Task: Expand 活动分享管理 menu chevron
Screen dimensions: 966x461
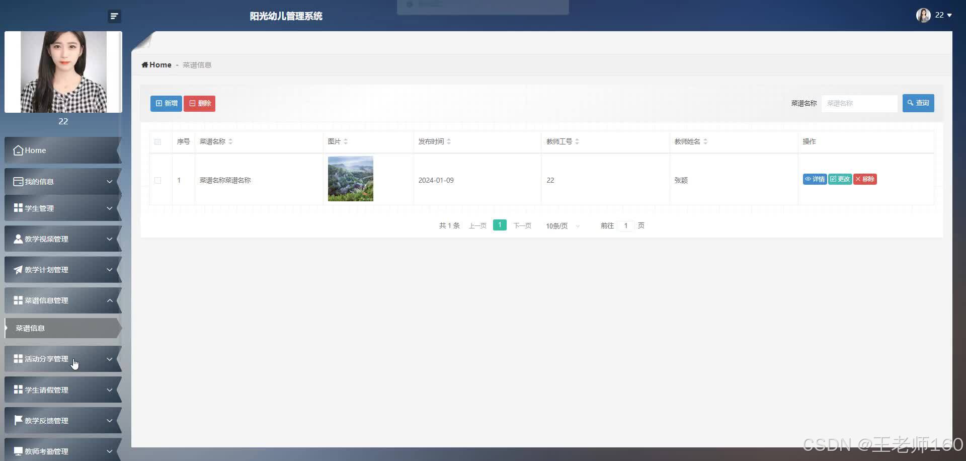Action: coord(110,359)
